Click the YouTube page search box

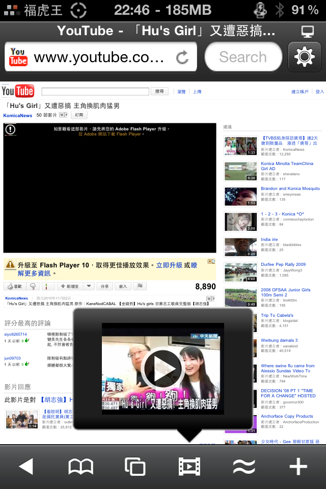tap(95, 91)
